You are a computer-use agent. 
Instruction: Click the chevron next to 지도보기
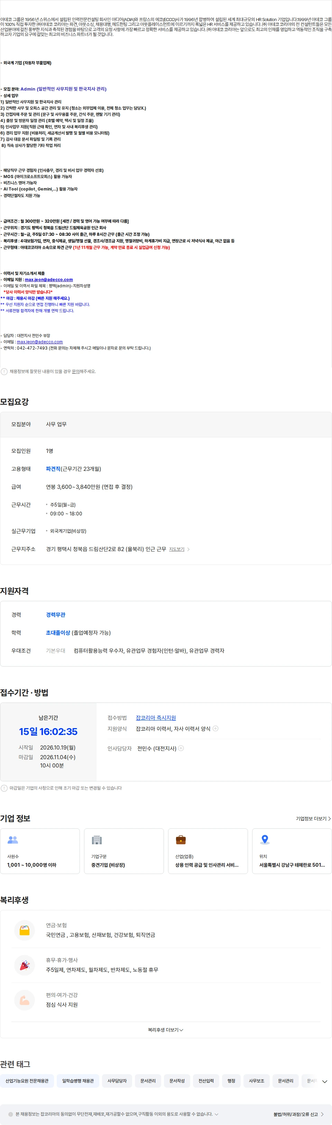tap(188, 549)
